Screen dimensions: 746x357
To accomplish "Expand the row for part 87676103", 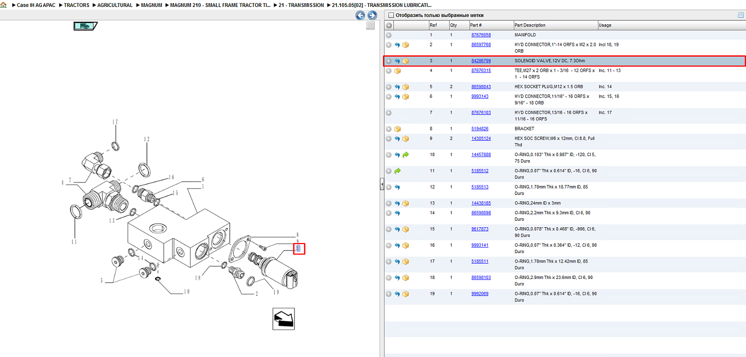I will (x=389, y=113).
